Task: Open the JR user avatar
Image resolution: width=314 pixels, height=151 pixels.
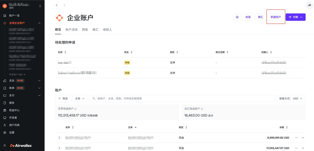Action: [310, 5]
